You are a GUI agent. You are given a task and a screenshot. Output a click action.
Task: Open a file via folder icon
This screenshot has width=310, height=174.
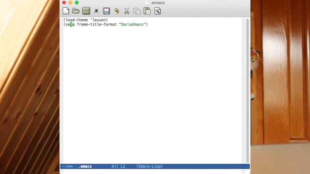76,11
